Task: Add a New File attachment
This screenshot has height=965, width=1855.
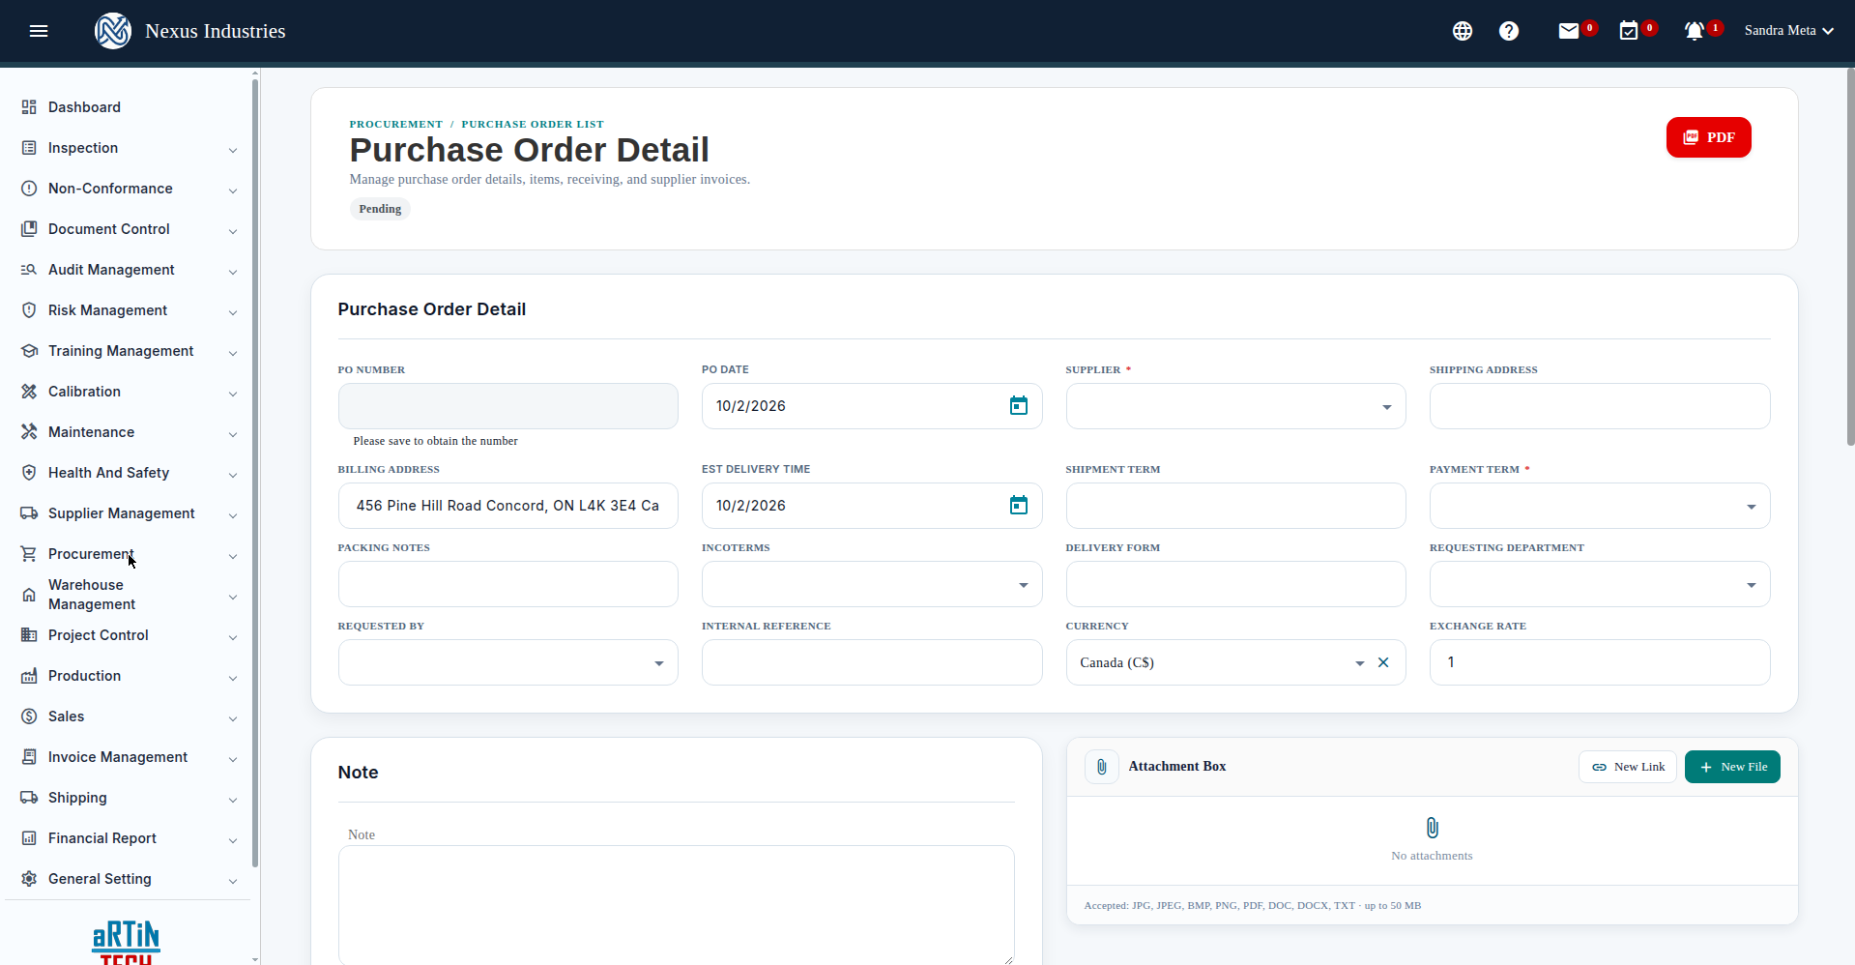Action: (x=1732, y=767)
